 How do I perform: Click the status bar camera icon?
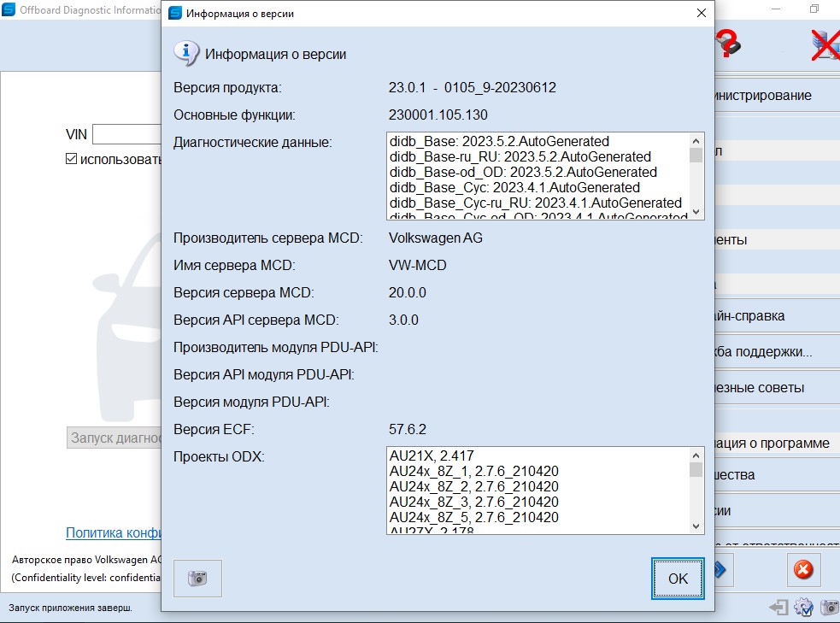pos(829,608)
